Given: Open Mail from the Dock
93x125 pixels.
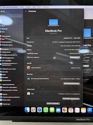Looking at the screenshot, I should [58, 110].
